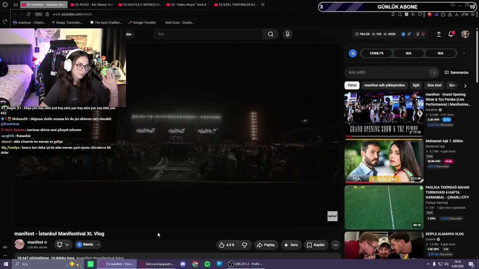Screen dimensions: 479x269
Task: Open the Opera GX menu logo
Action: coord(5,5)
